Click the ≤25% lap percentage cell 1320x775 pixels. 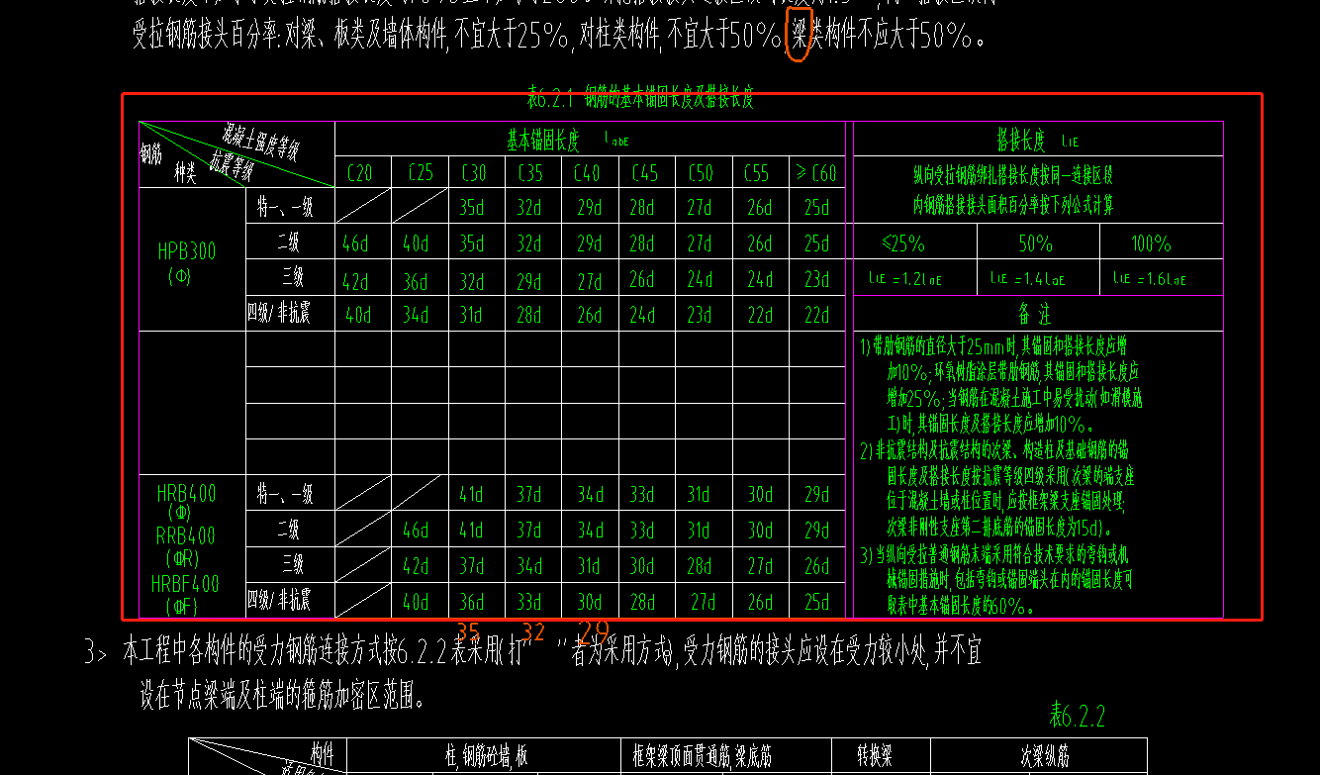[x=903, y=242]
